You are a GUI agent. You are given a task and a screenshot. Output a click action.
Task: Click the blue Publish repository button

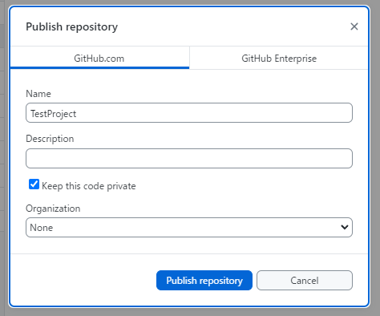(204, 281)
